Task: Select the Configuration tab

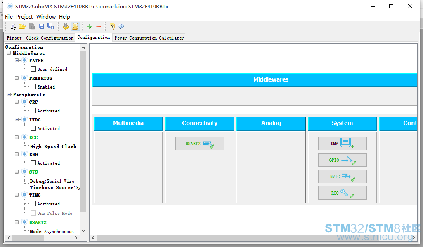Action: pyautogui.click(x=94, y=37)
